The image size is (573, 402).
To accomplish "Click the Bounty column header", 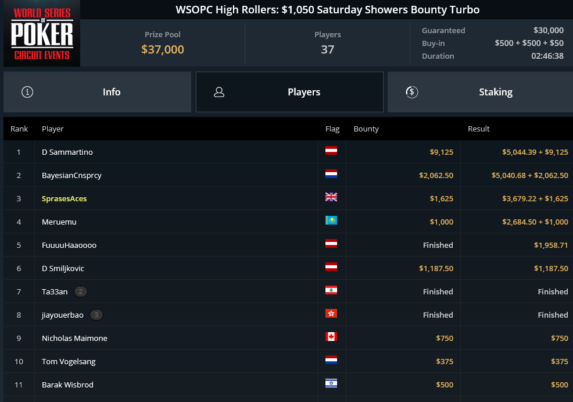I will coord(366,129).
